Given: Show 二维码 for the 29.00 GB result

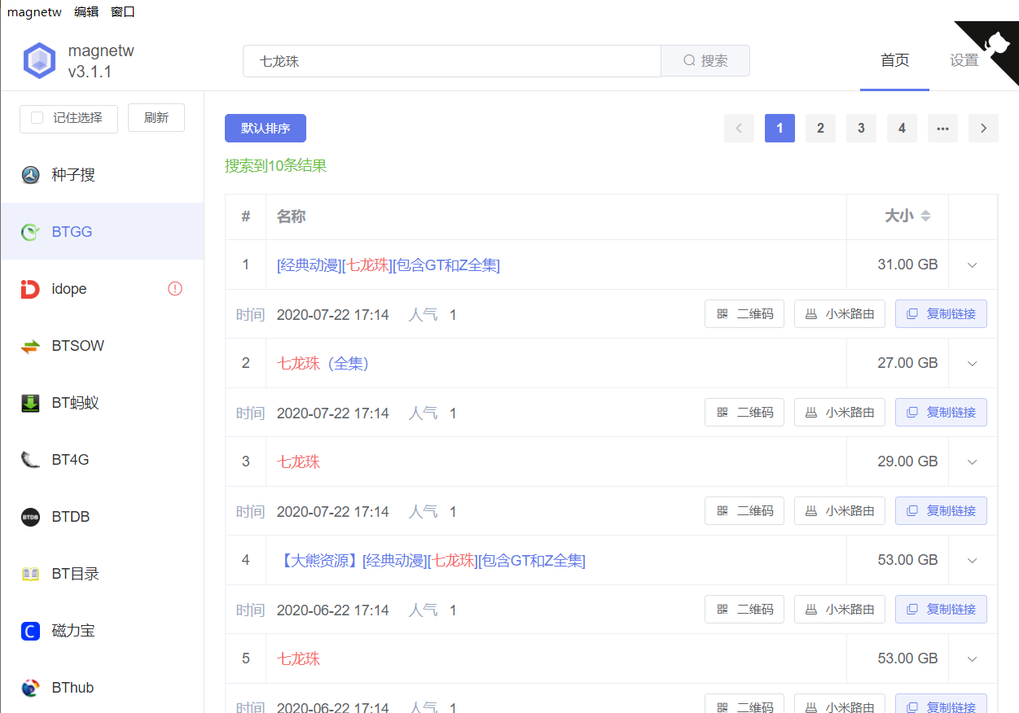Looking at the screenshot, I should [x=744, y=511].
